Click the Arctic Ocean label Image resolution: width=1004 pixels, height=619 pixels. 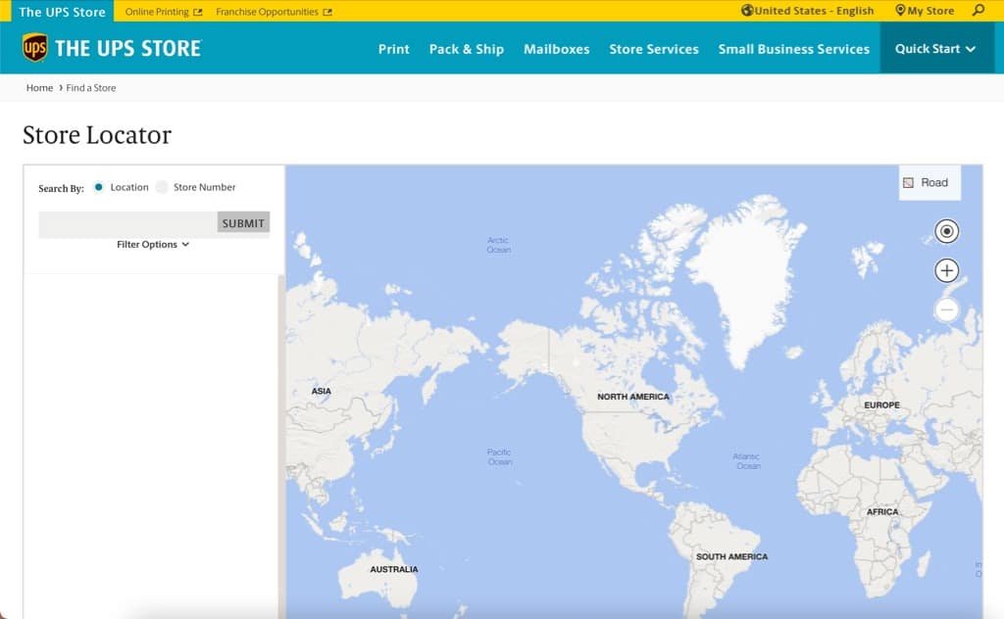pyautogui.click(x=499, y=245)
